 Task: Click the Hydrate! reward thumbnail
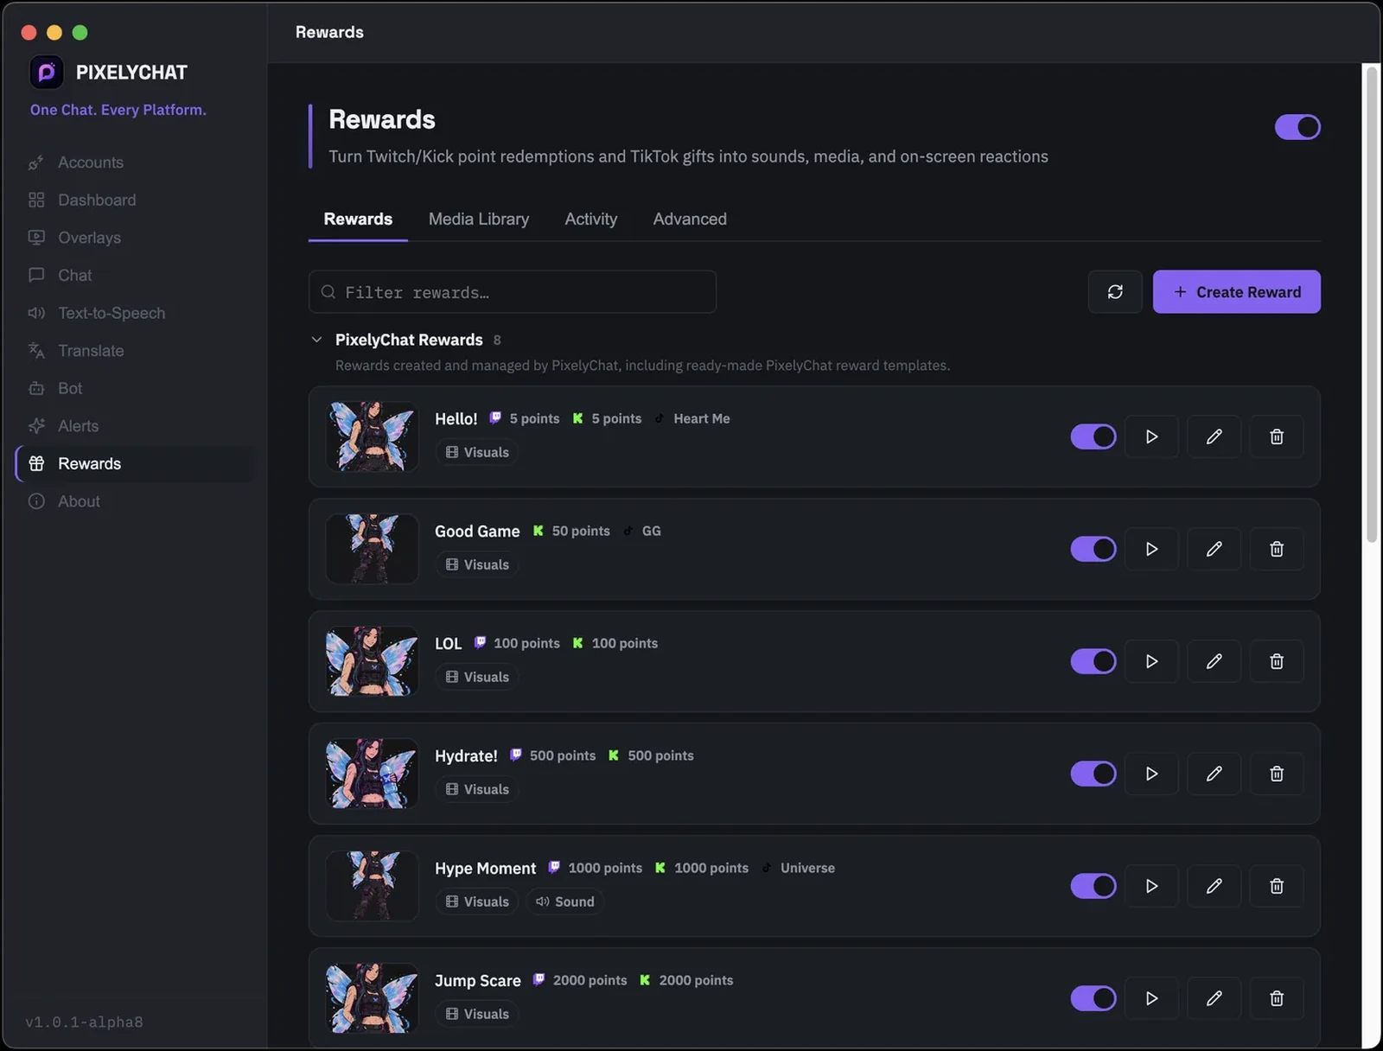372,774
